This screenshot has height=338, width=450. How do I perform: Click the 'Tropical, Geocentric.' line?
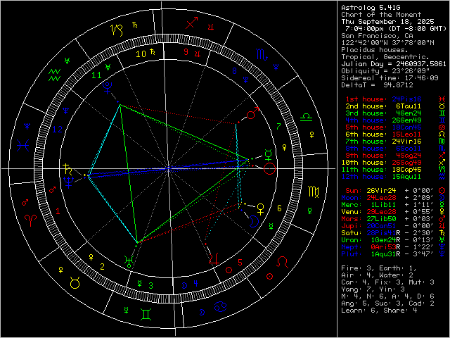click(385, 57)
